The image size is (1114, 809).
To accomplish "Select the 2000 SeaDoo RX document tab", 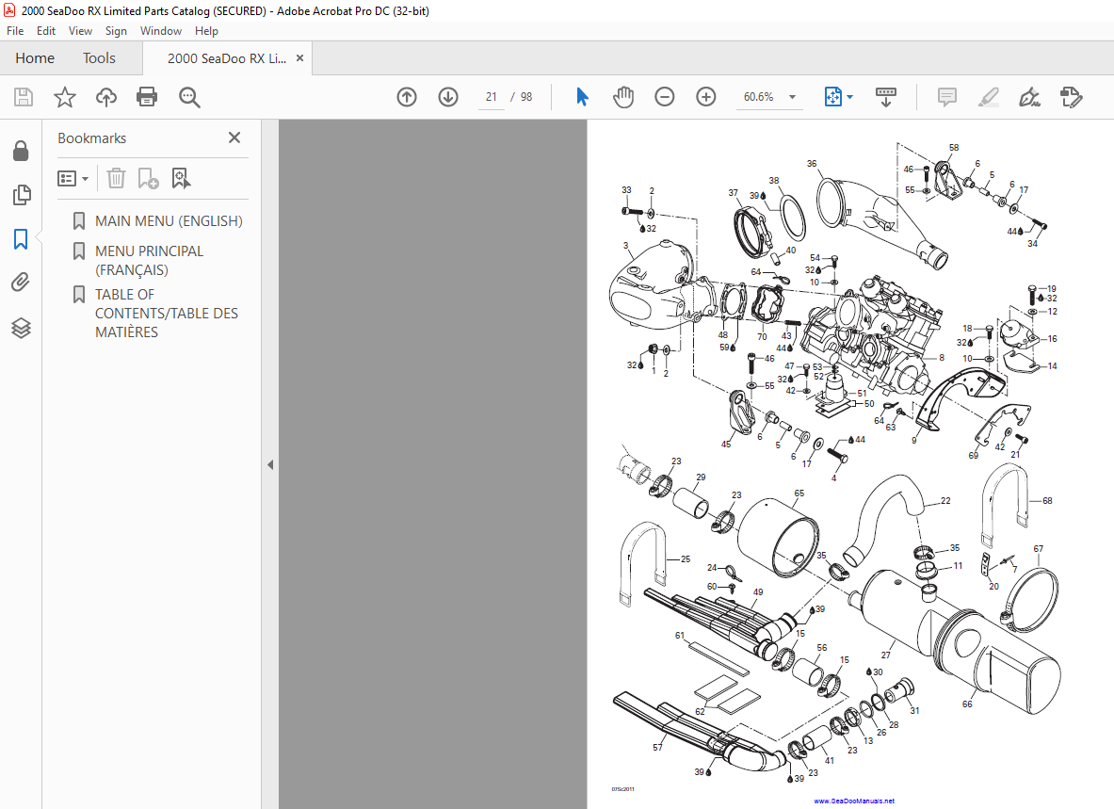I will [x=227, y=58].
